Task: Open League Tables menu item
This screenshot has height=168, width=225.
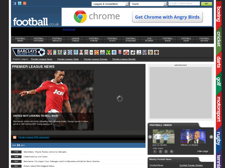Action: click(x=76, y=39)
